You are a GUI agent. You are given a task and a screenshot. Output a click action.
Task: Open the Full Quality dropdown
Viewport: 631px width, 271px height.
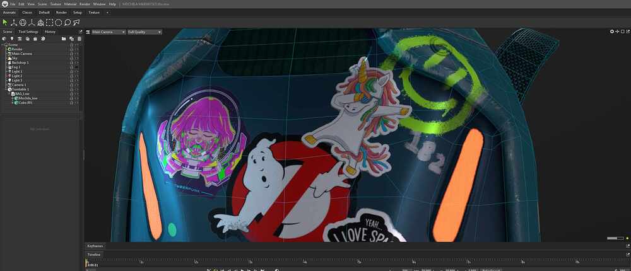pos(144,32)
